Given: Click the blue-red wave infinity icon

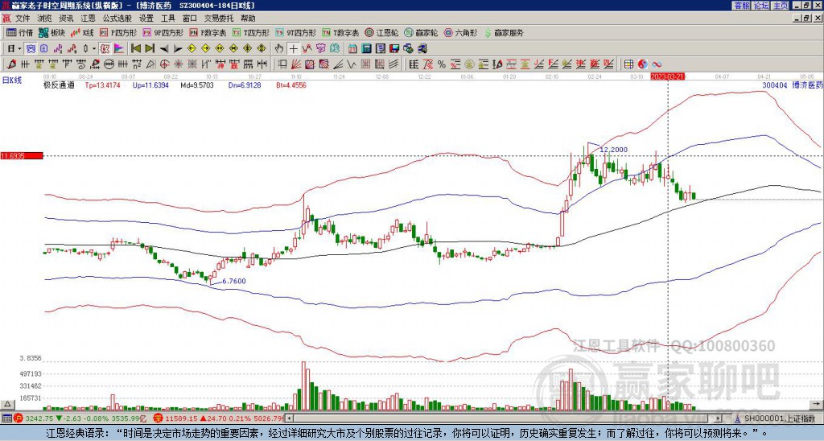Looking at the screenshot, I should click(657, 64).
